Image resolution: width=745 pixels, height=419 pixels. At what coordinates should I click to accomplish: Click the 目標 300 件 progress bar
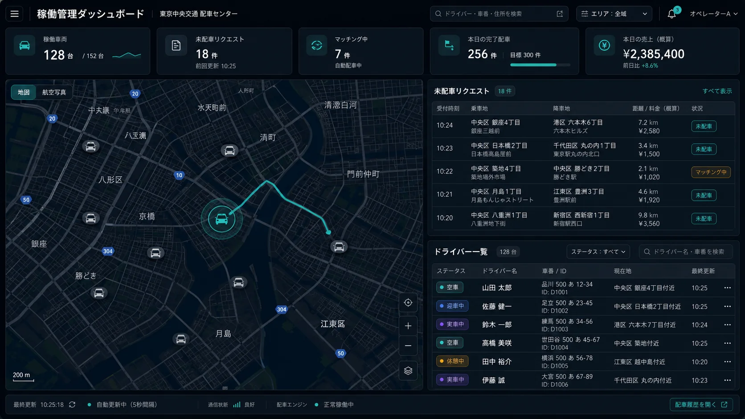tap(540, 65)
